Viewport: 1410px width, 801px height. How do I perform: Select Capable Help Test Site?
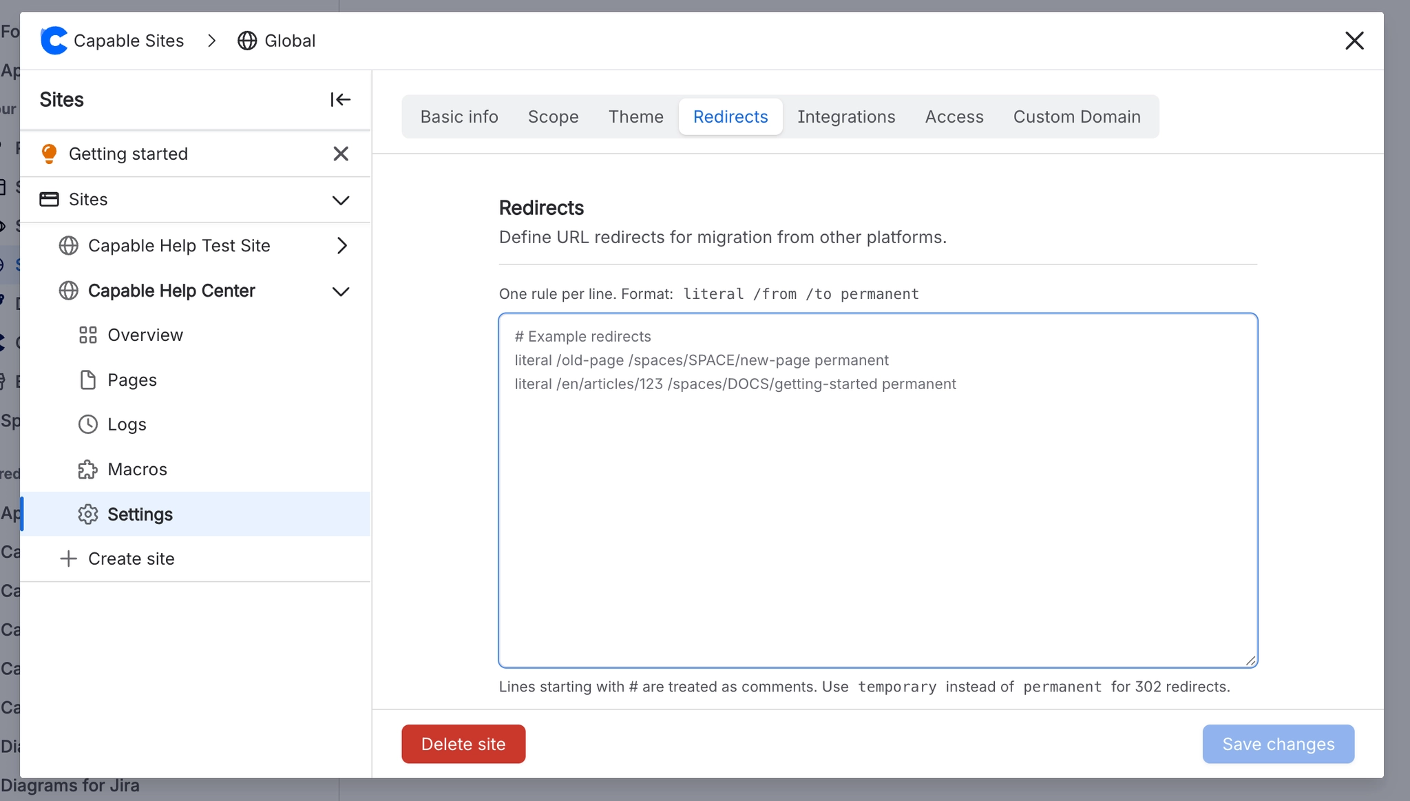click(x=179, y=246)
